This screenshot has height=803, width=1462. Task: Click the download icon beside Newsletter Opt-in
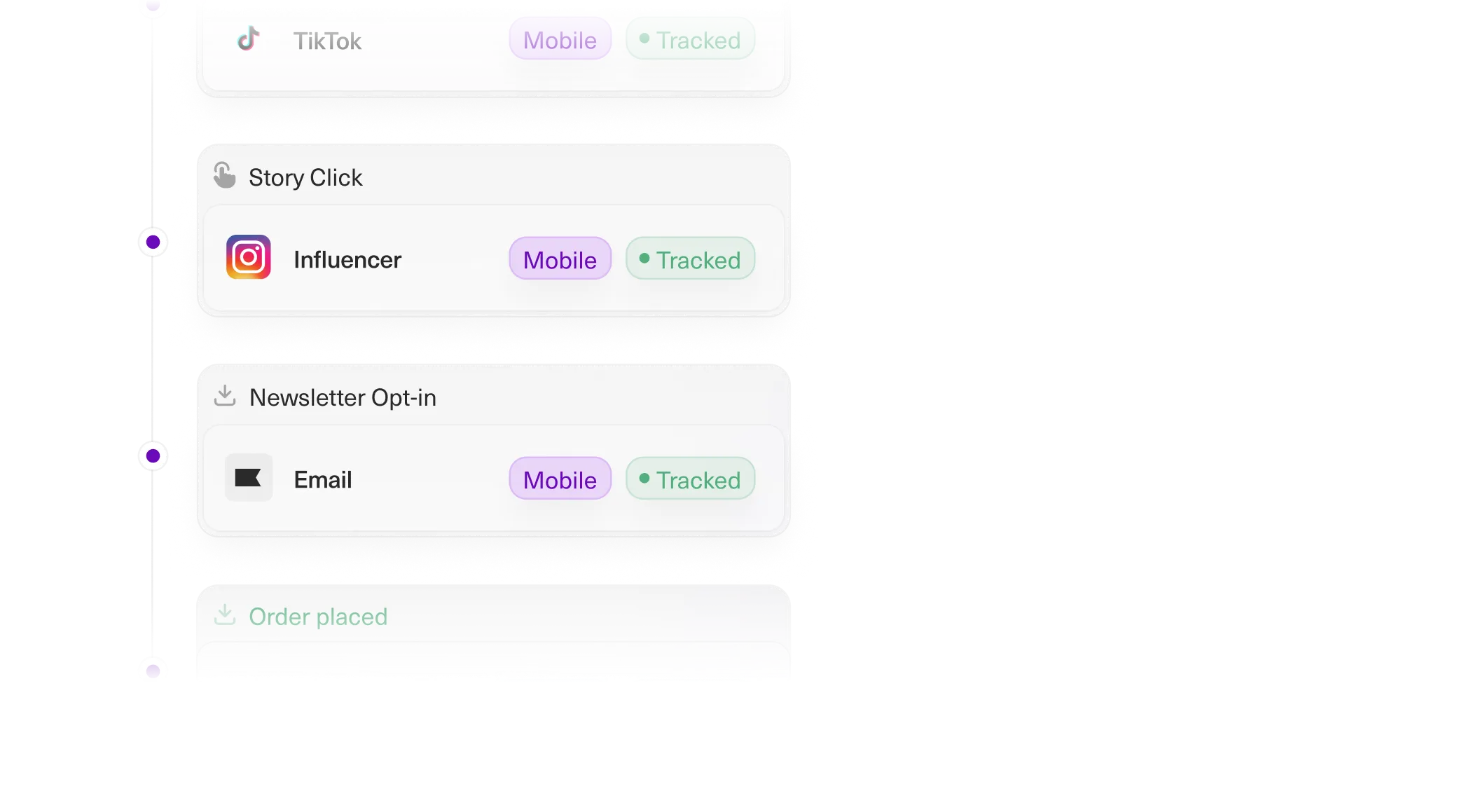(226, 396)
